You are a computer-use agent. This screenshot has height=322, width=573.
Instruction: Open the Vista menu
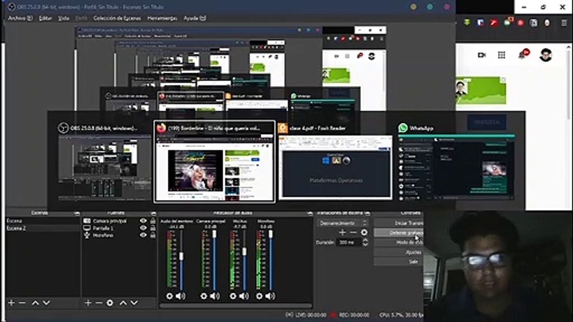click(64, 18)
